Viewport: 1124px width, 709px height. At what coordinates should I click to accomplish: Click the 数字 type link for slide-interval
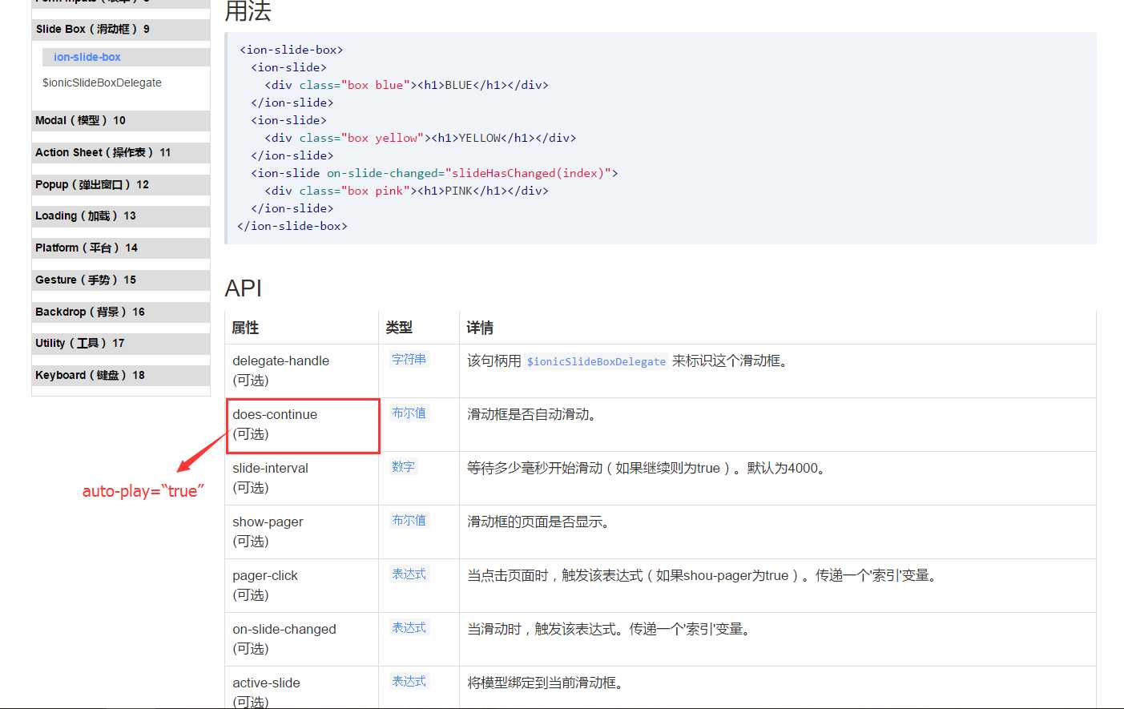click(403, 466)
